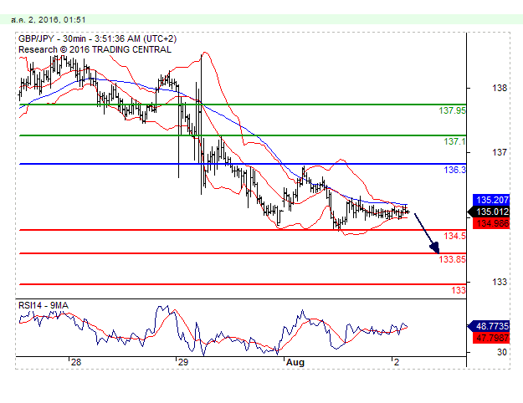Image resolution: width=523 pixels, height=403 pixels.
Task: Click the blue 135.207 price tag
Action: tap(492, 200)
